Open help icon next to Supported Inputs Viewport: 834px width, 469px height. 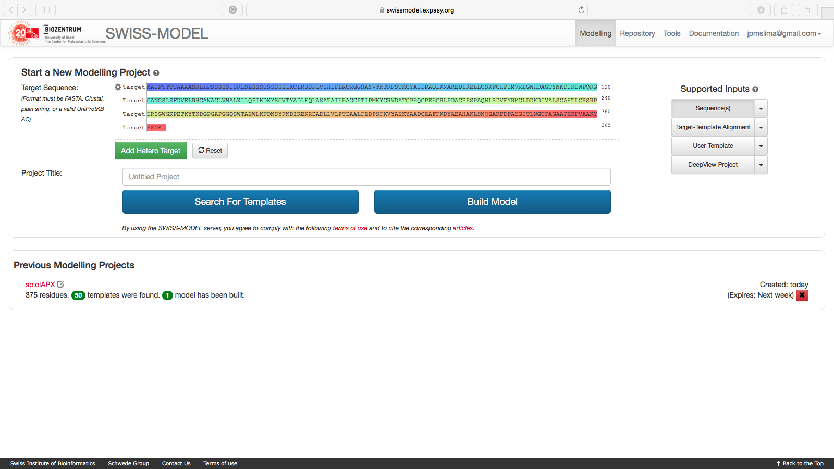click(x=755, y=89)
